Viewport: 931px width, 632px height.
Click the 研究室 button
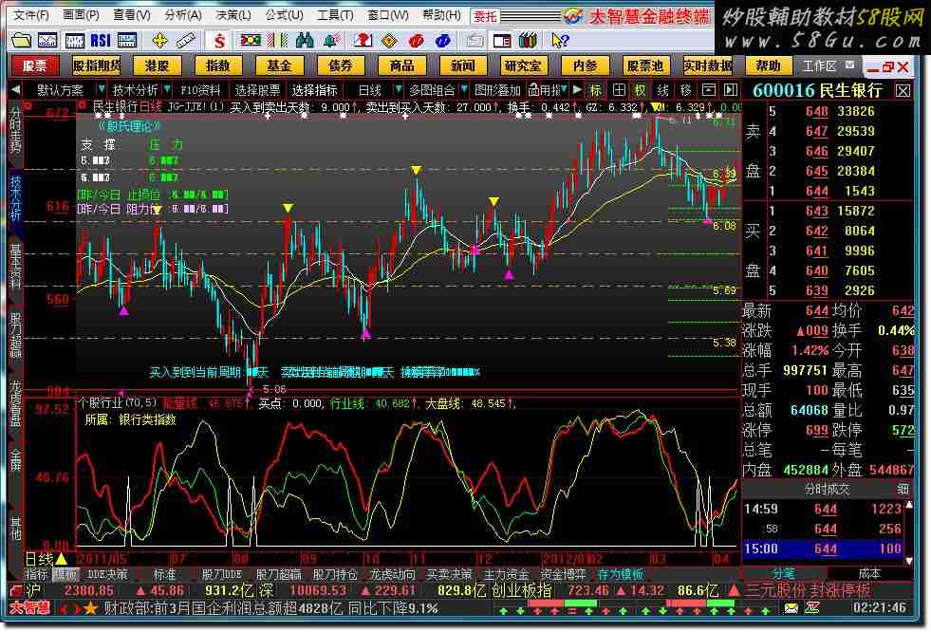(x=523, y=65)
